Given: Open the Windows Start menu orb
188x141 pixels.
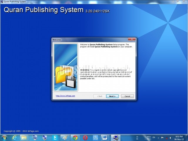Looking at the screenshot, I should 4,137.
